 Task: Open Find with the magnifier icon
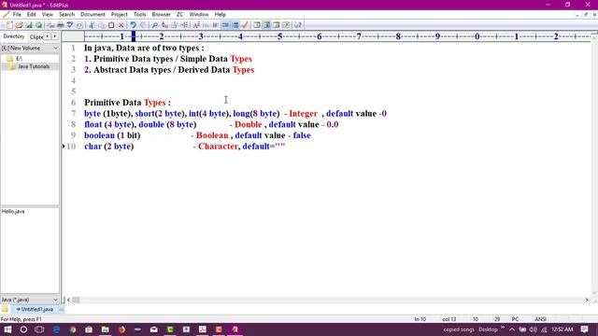click(x=154, y=25)
